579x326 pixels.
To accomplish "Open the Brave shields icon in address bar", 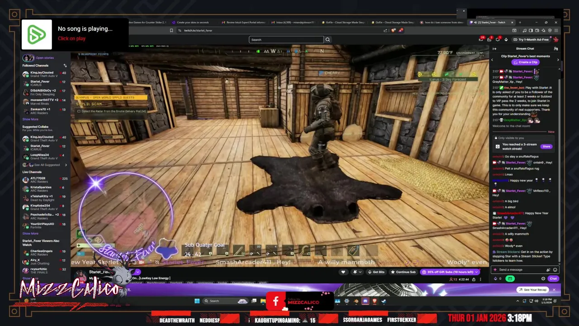I will (x=393, y=30).
